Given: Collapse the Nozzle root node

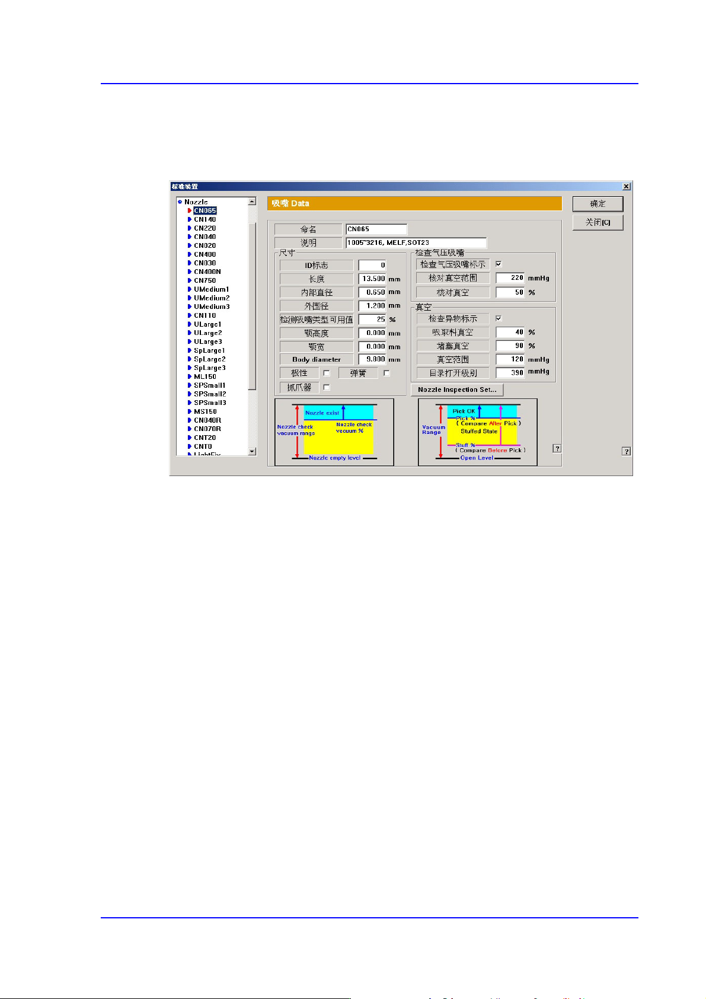Looking at the screenshot, I should (x=180, y=202).
